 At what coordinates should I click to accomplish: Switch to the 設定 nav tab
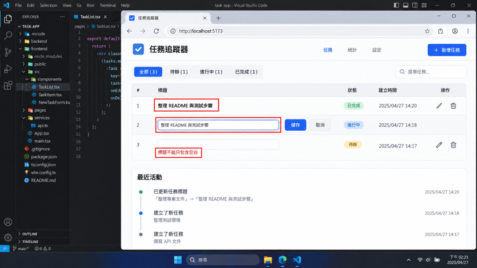(x=376, y=50)
